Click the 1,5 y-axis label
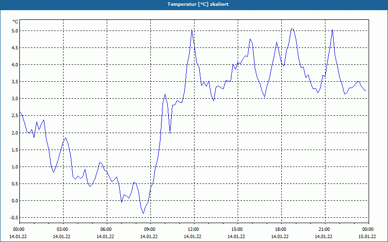Image resolution: width=388 pixels, height=242 pixels. 15,150
